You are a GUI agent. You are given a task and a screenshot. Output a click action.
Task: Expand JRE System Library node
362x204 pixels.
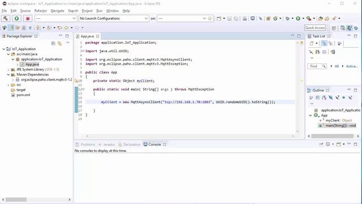pos(8,69)
